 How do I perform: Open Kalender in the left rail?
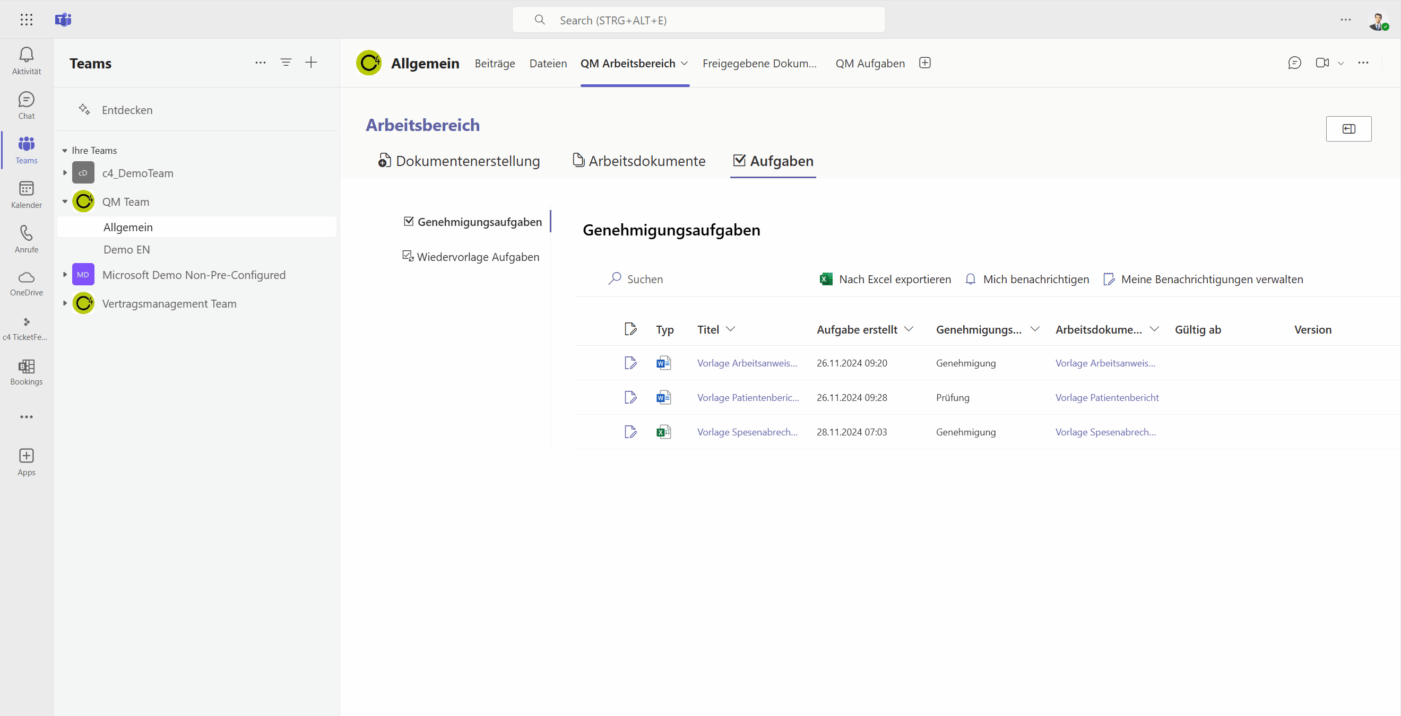26,195
